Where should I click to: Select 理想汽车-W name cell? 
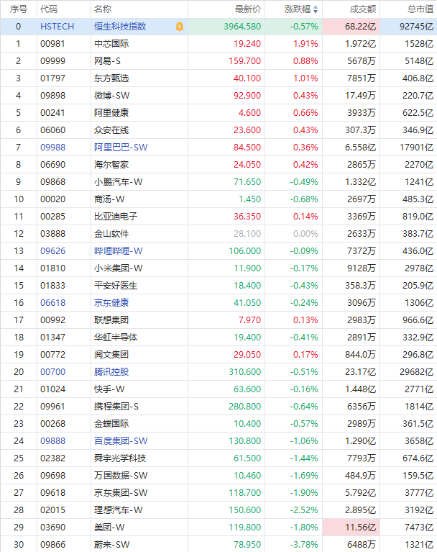point(139,510)
